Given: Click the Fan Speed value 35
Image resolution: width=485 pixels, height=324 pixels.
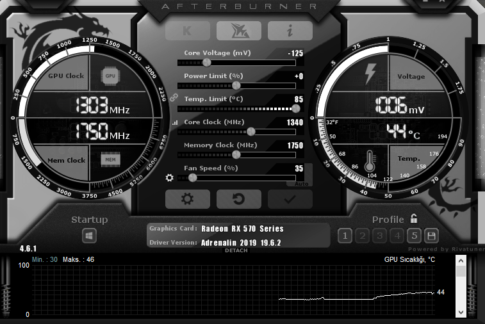Looking at the screenshot, I should [299, 168].
